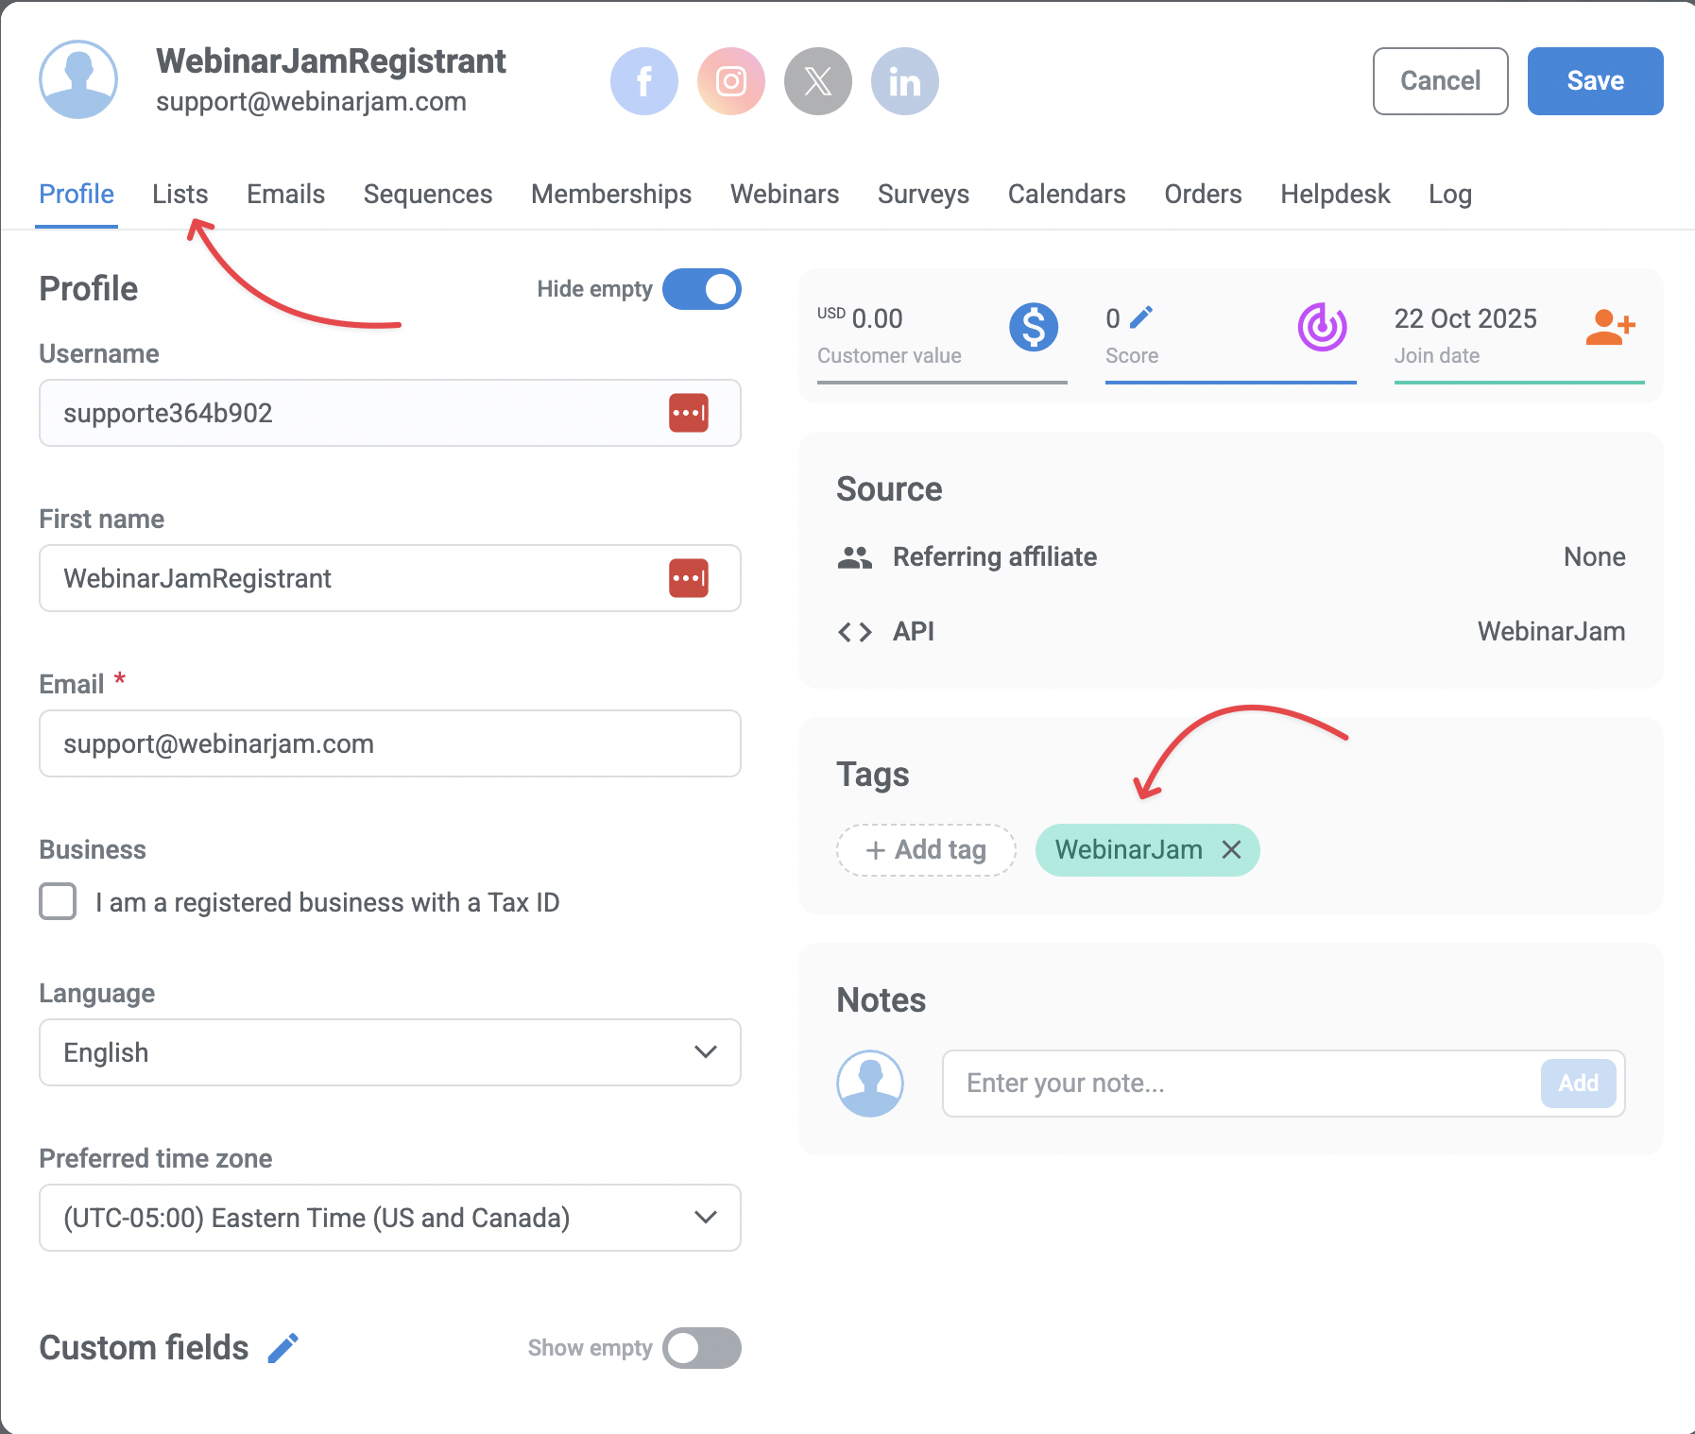Edit the score with the pencil icon
This screenshot has width=1695, height=1434.
[x=1141, y=317]
